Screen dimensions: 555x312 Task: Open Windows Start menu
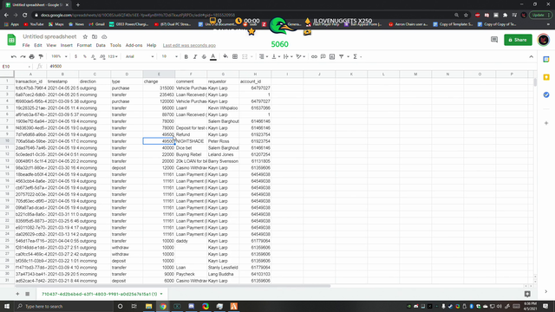pyautogui.click(x=7, y=306)
